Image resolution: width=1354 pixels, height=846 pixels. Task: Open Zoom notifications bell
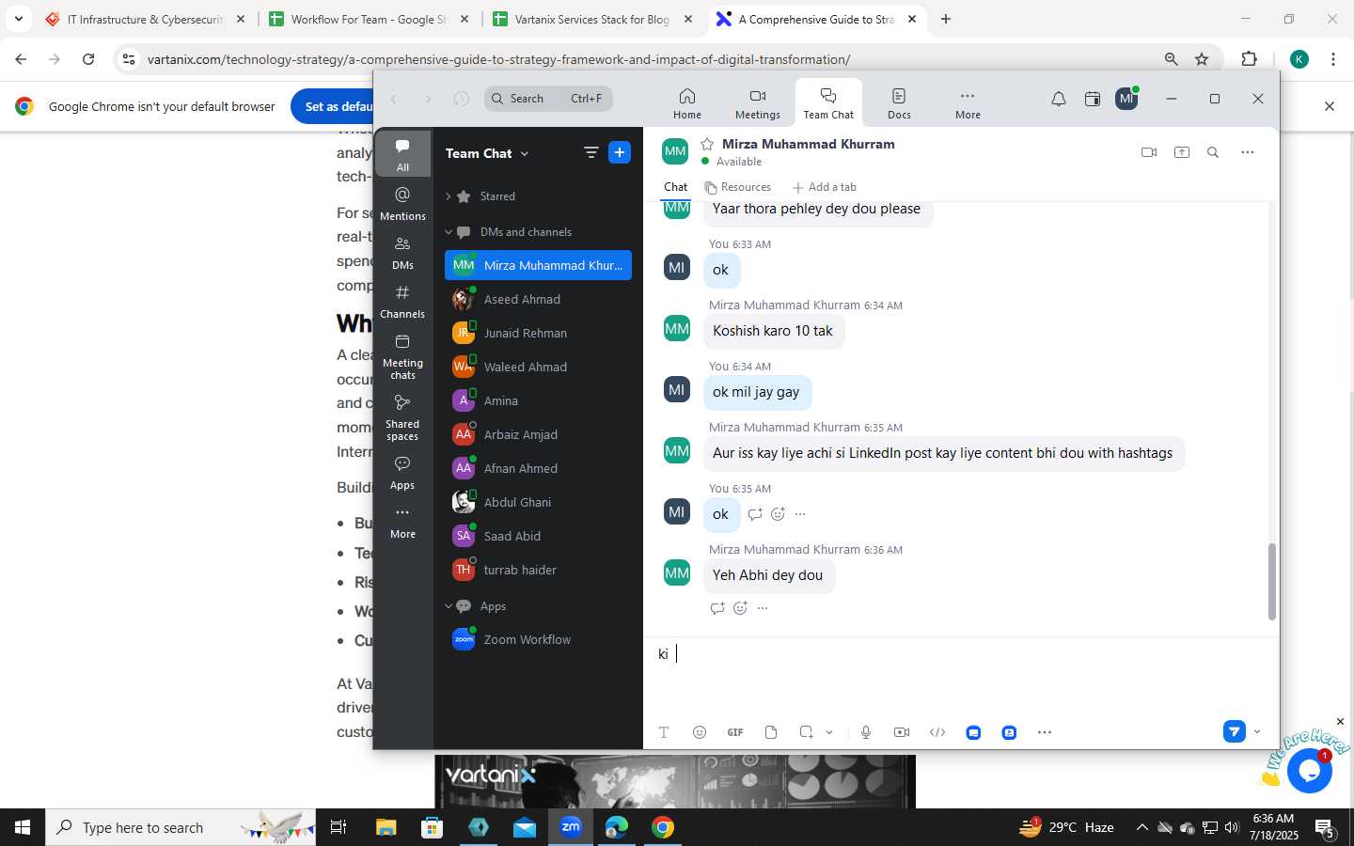click(x=1059, y=99)
